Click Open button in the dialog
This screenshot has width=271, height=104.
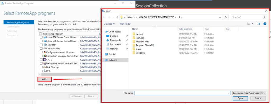point(240,98)
